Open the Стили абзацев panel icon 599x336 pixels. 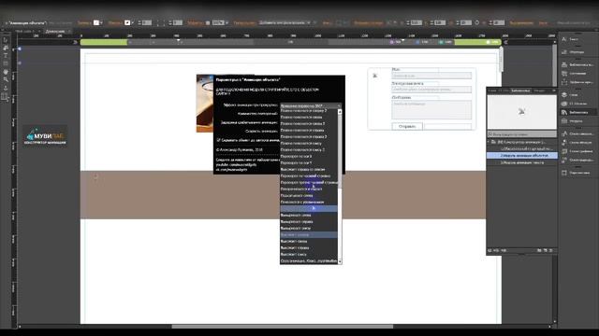(564, 143)
